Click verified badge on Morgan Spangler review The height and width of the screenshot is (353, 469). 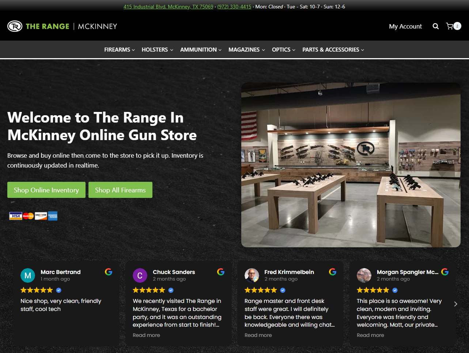[x=395, y=290]
